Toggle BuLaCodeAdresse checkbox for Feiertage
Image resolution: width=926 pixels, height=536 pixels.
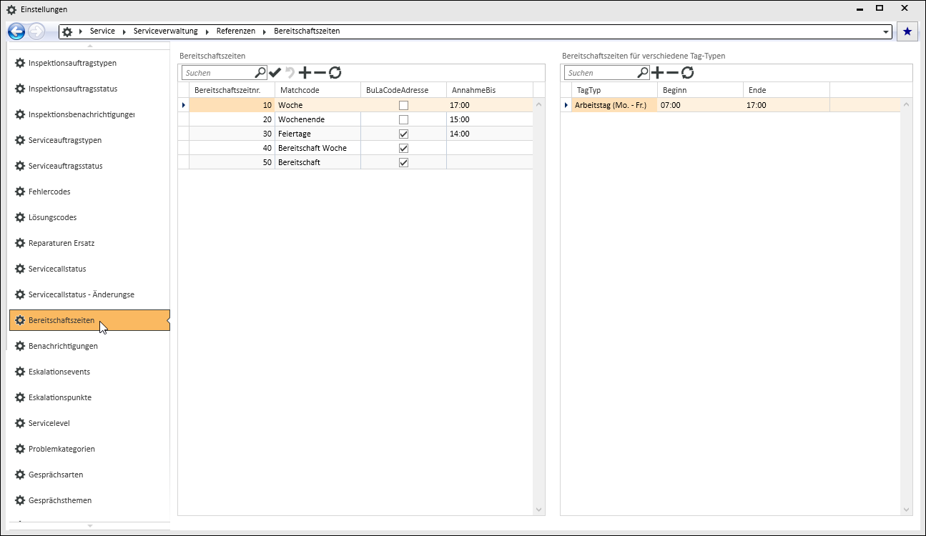click(403, 134)
